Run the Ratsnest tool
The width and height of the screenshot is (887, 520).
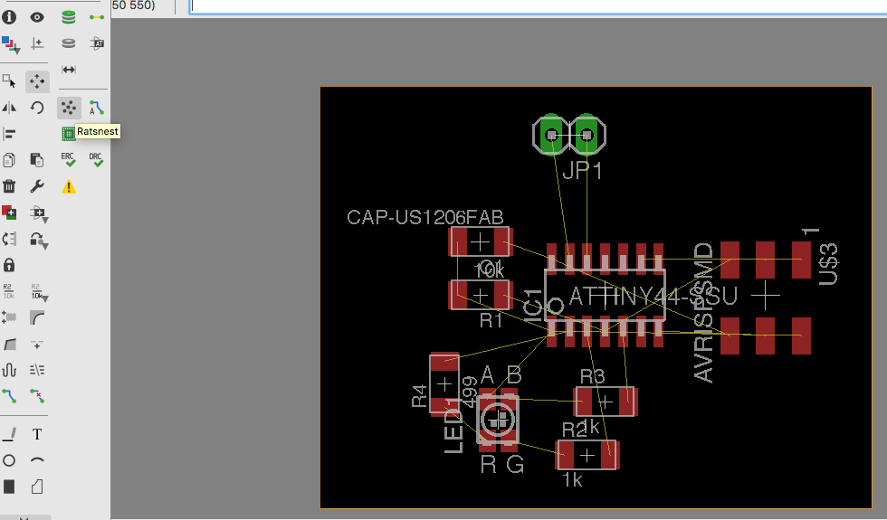69,108
